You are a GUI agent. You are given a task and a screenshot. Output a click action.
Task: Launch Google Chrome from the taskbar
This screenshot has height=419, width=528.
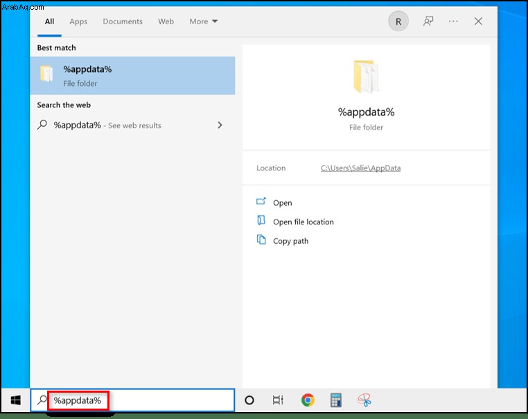click(308, 400)
